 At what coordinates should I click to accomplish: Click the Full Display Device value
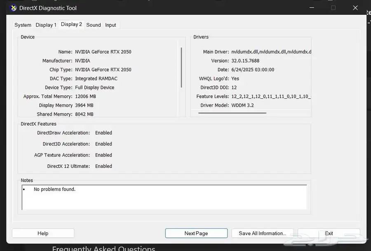point(95,88)
